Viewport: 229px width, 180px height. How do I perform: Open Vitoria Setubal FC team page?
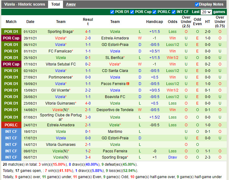pos(61,64)
